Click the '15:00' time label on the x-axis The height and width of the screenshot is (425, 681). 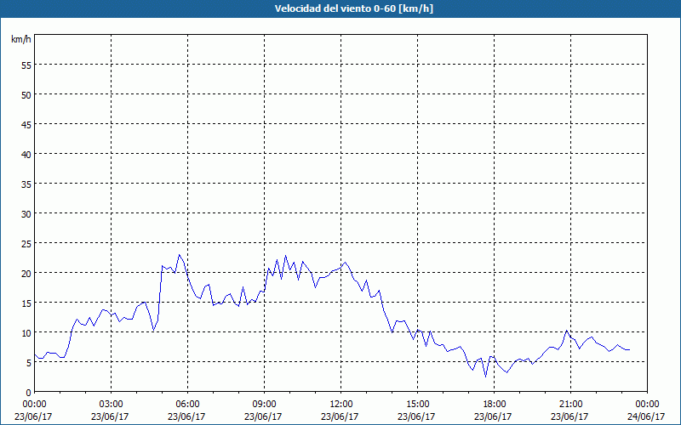(417, 405)
